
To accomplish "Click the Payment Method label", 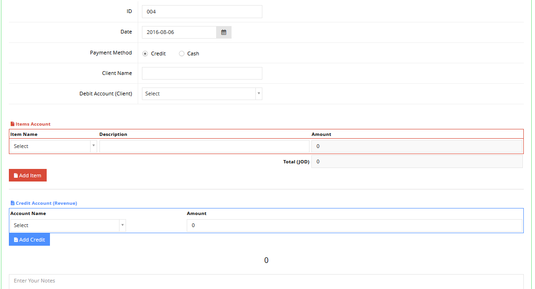I will pyautogui.click(x=111, y=53).
